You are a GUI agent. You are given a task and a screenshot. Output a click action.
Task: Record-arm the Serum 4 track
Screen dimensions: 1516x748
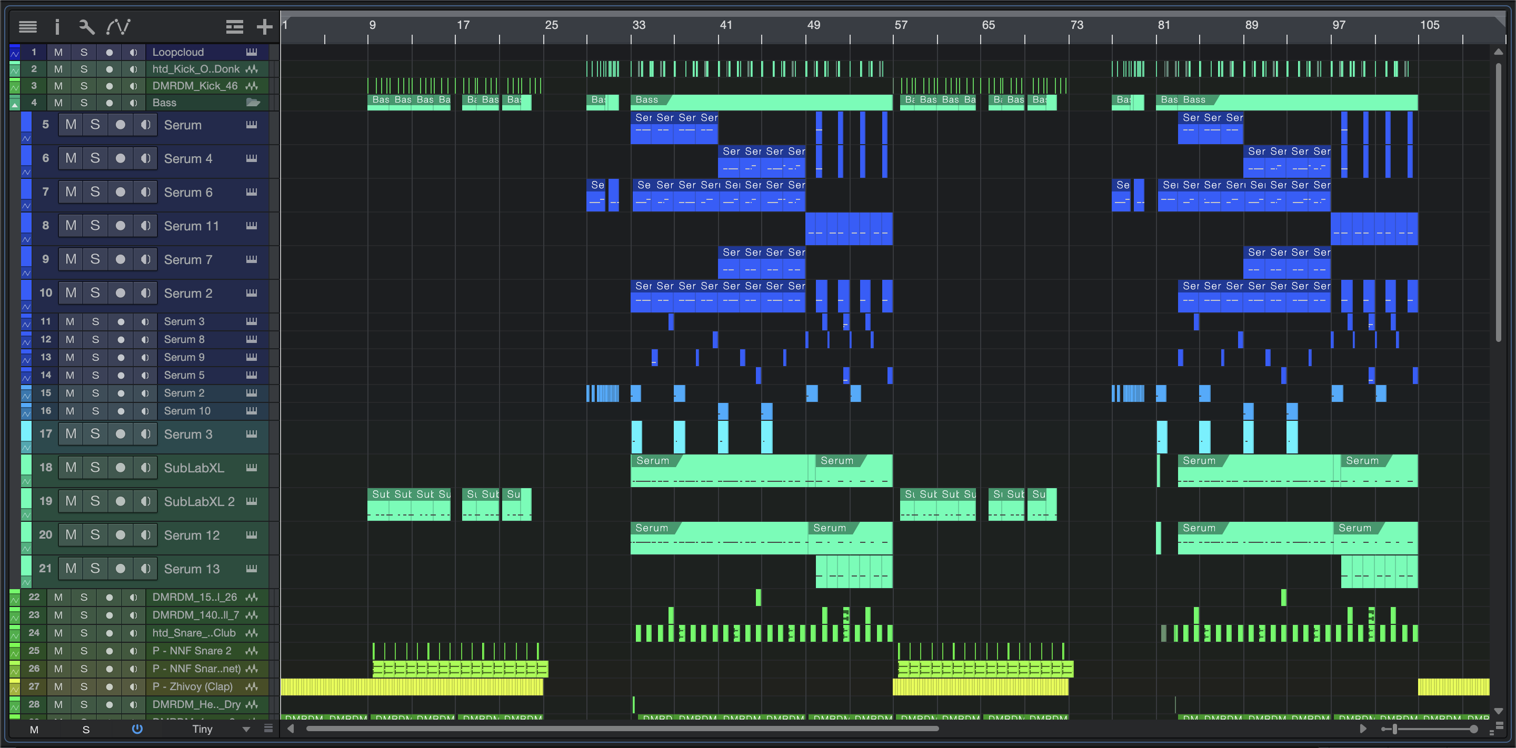(120, 158)
